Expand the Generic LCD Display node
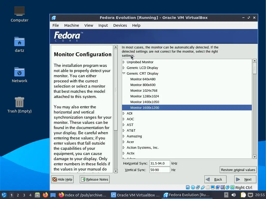This screenshot has width=266, height=199. tap(124, 68)
